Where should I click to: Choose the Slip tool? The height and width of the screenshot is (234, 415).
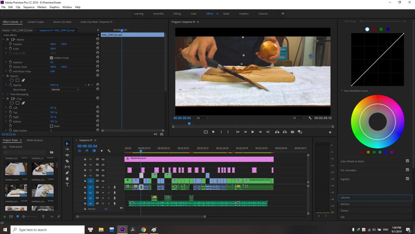pos(67,167)
